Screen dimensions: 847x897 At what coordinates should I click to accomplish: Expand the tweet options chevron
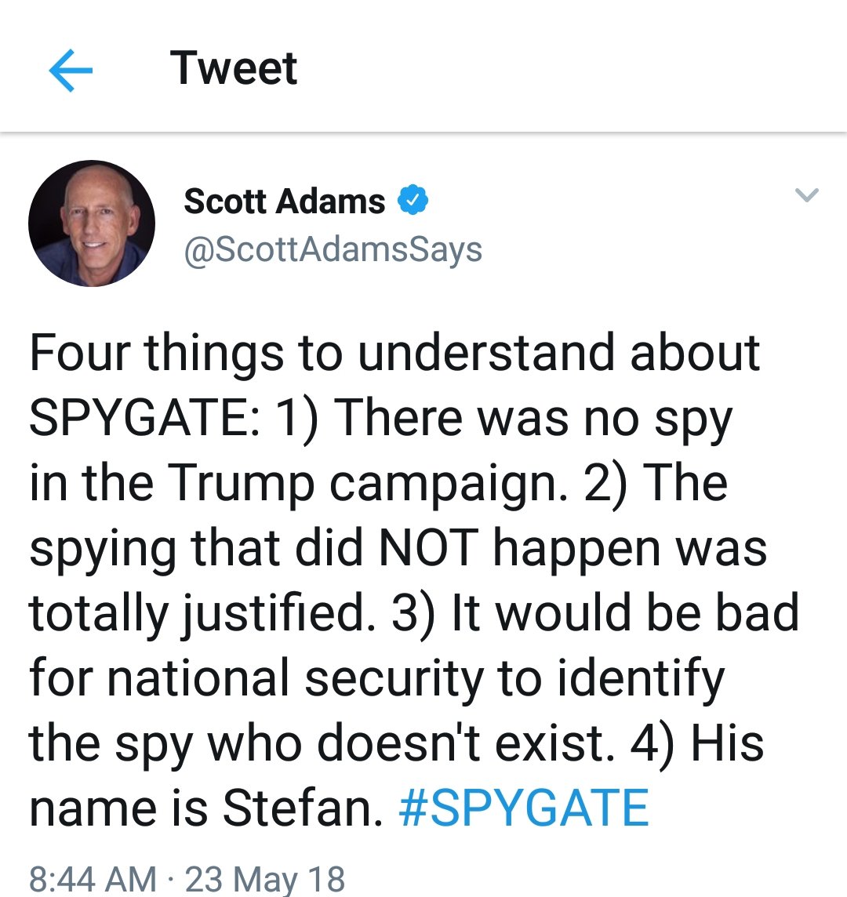[807, 194]
